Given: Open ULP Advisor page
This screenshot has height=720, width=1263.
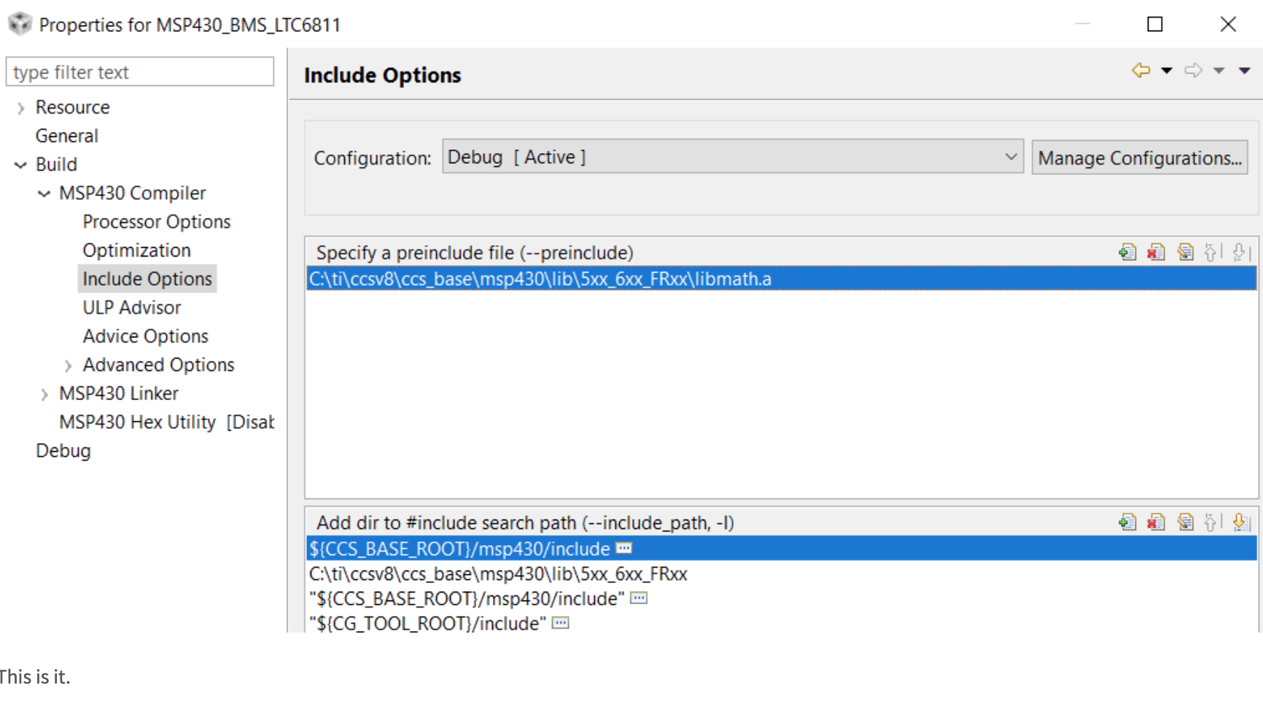Looking at the screenshot, I should [131, 308].
